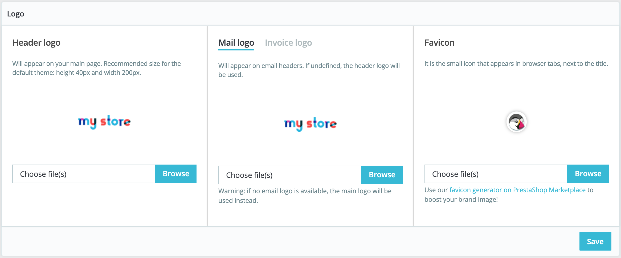Viewport: 621px width, 258px height.
Task: Click the favicon browser tabs description text
Action: tap(516, 64)
